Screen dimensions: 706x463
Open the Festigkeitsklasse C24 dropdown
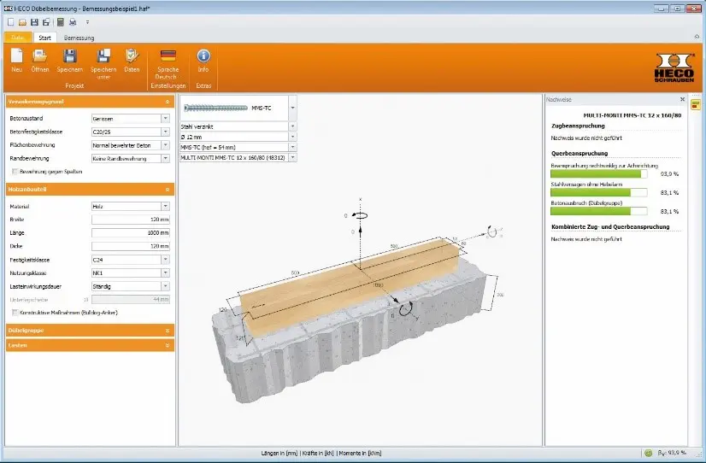166,260
